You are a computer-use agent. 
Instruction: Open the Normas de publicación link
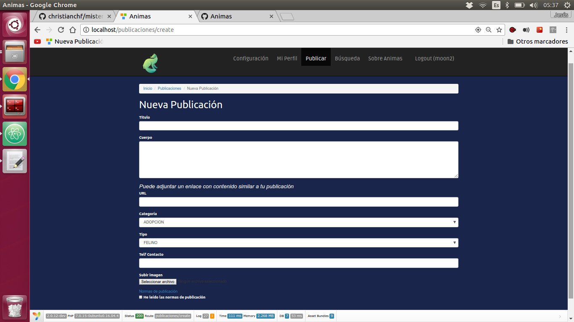coord(158,291)
